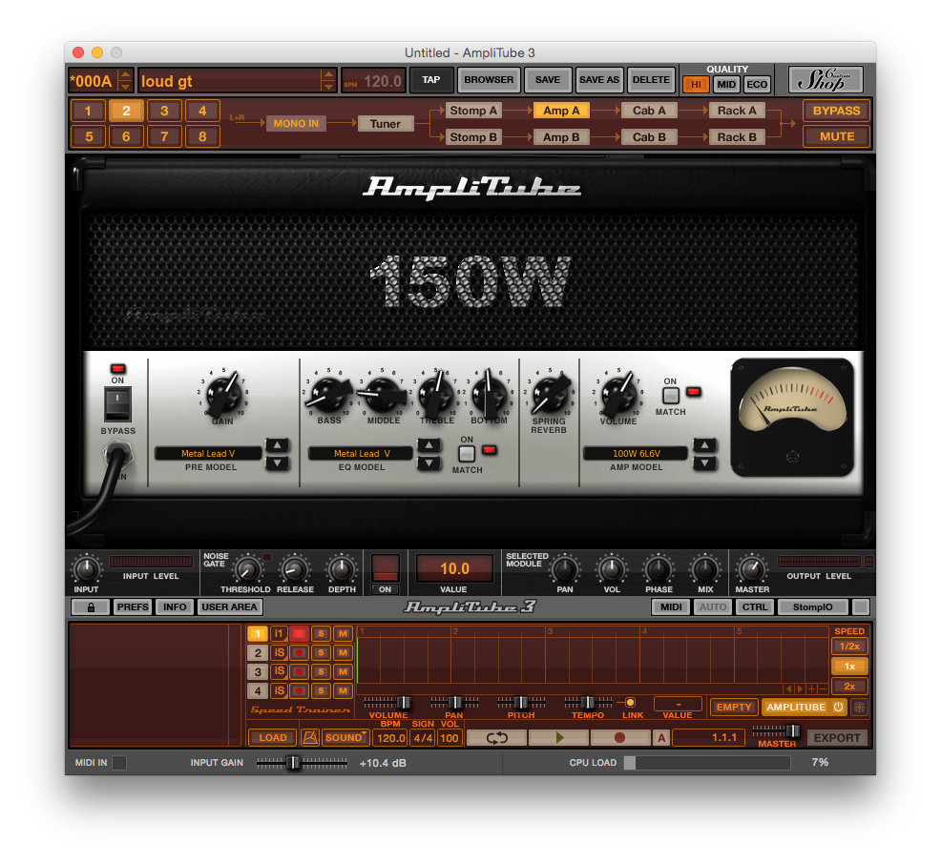Click the record button in transport
941x863 pixels.
pyautogui.click(x=619, y=737)
